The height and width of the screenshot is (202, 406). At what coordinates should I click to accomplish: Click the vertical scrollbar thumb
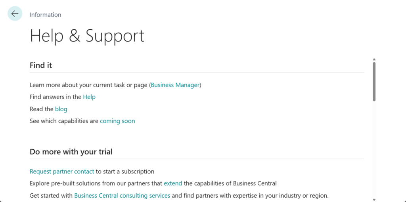pos(374,81)
